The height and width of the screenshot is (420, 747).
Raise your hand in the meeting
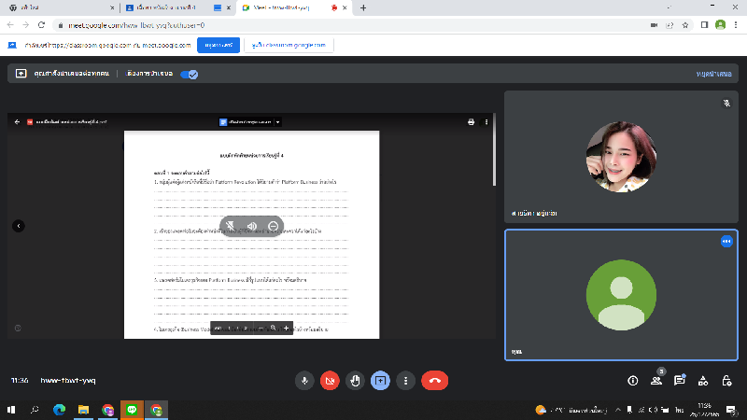click(355, 380)
